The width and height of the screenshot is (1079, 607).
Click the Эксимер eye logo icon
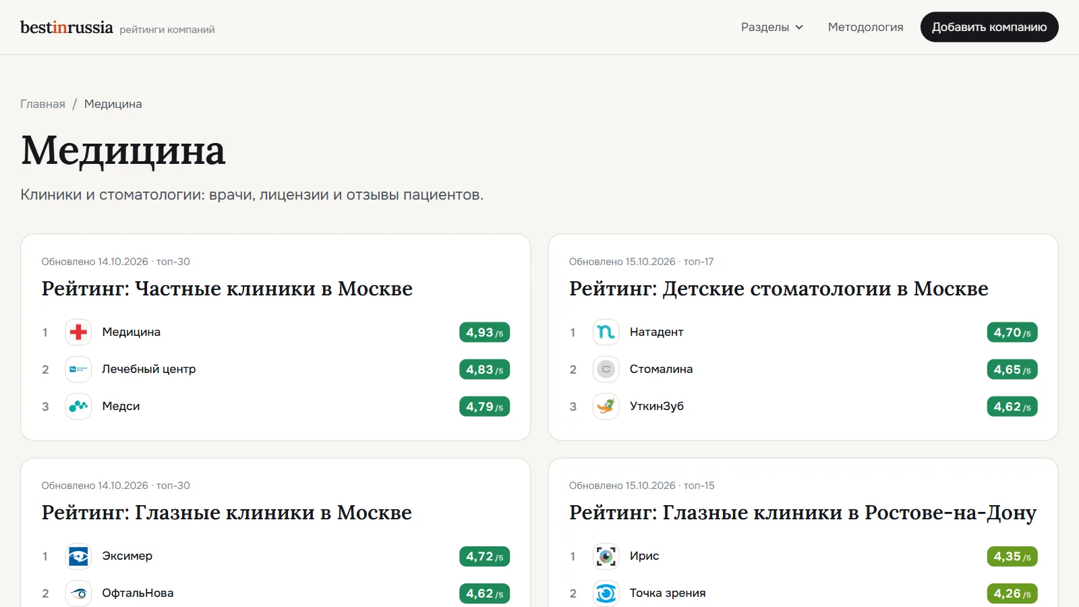pos(78,556)
